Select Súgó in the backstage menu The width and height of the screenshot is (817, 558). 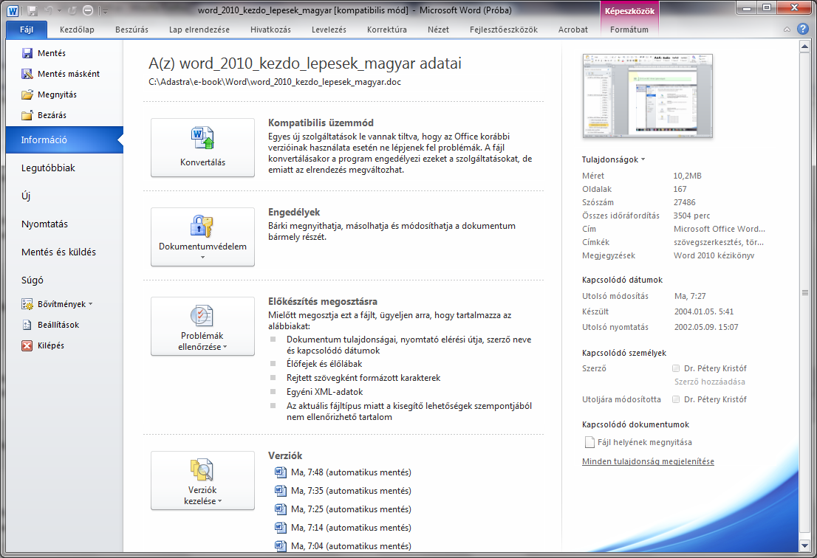(x=64, y=280)
